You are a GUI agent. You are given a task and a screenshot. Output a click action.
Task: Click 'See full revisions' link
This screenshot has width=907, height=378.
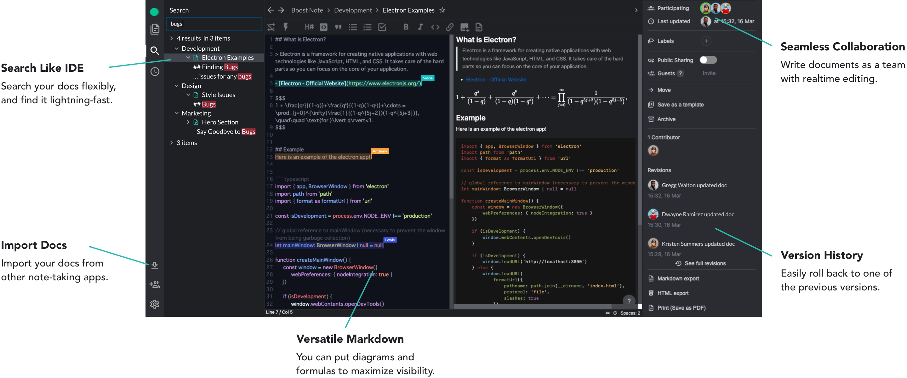click(x=704, y=263)
